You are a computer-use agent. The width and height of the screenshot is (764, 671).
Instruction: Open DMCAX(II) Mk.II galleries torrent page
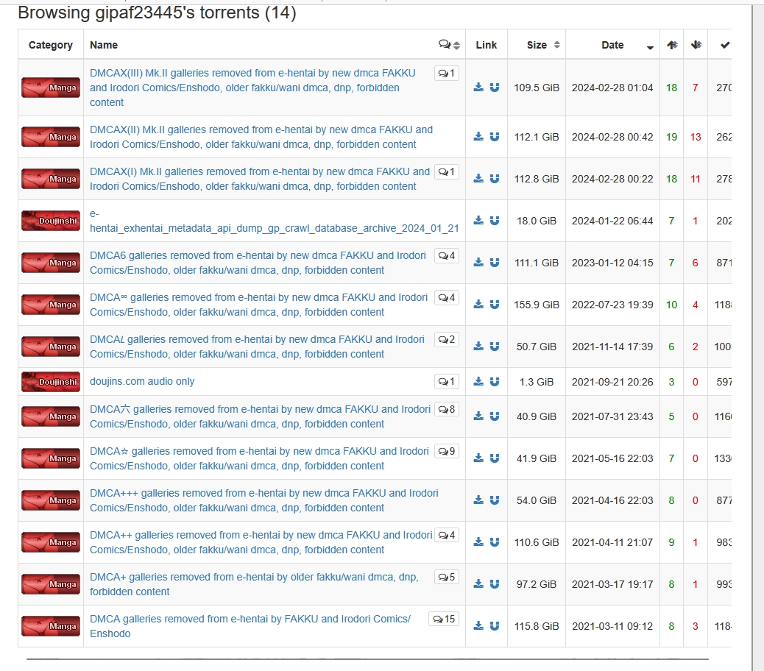[261, 137]
